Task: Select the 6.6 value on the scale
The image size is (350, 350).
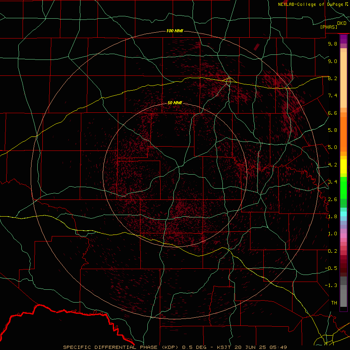Action: (332, 113)
